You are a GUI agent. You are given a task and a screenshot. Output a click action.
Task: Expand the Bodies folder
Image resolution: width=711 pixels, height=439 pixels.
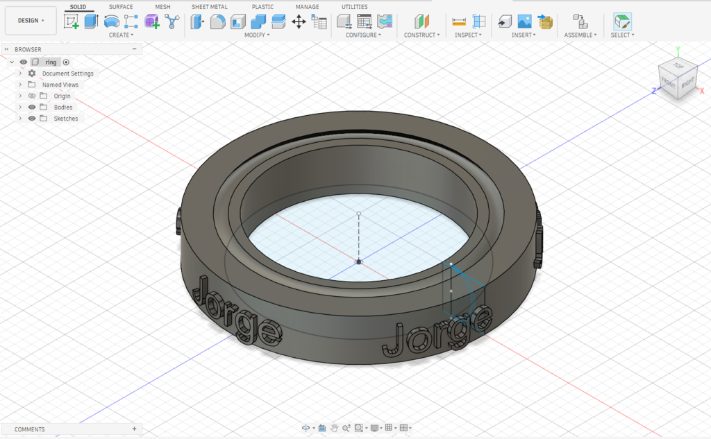point(20,107)
